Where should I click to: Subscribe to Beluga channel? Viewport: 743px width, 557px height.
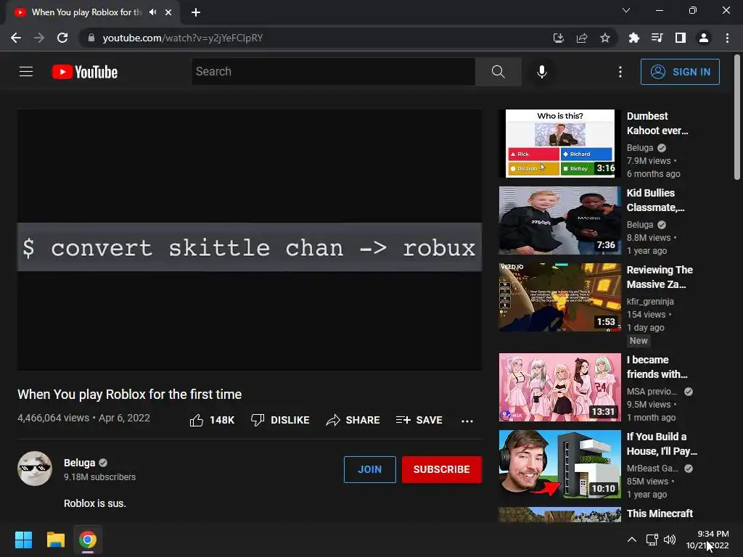(x=442, y=469)
